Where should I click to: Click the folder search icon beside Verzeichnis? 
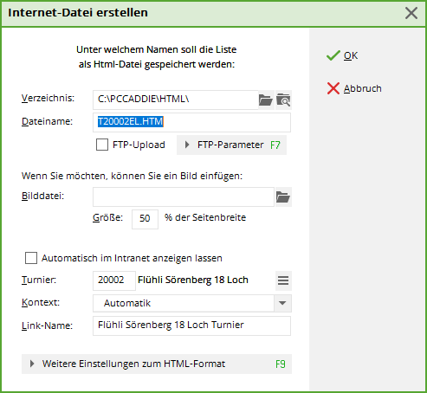click(x=283, y=100)
